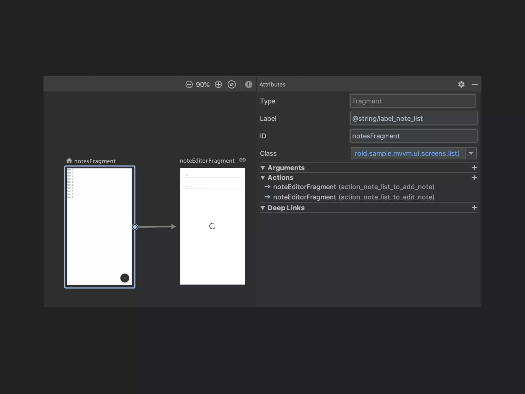Add a new deep link with plus
The image size is (525, 394).
[474, 208]
